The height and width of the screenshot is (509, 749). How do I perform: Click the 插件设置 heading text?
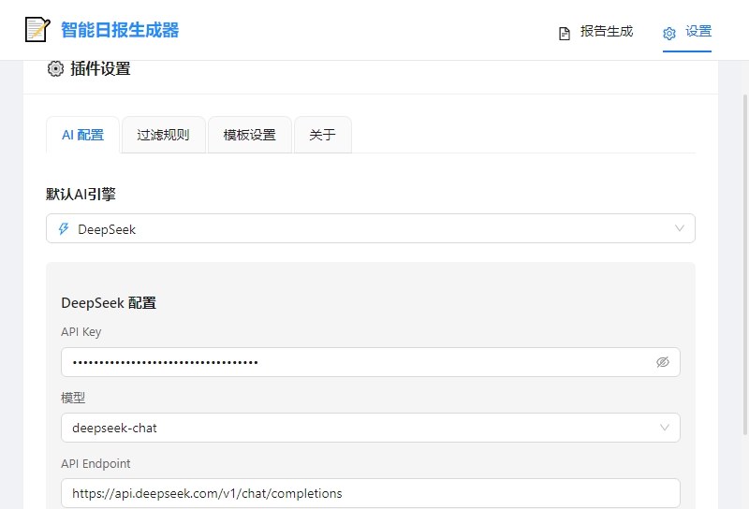pyautogui.click(x=100, y=68)
